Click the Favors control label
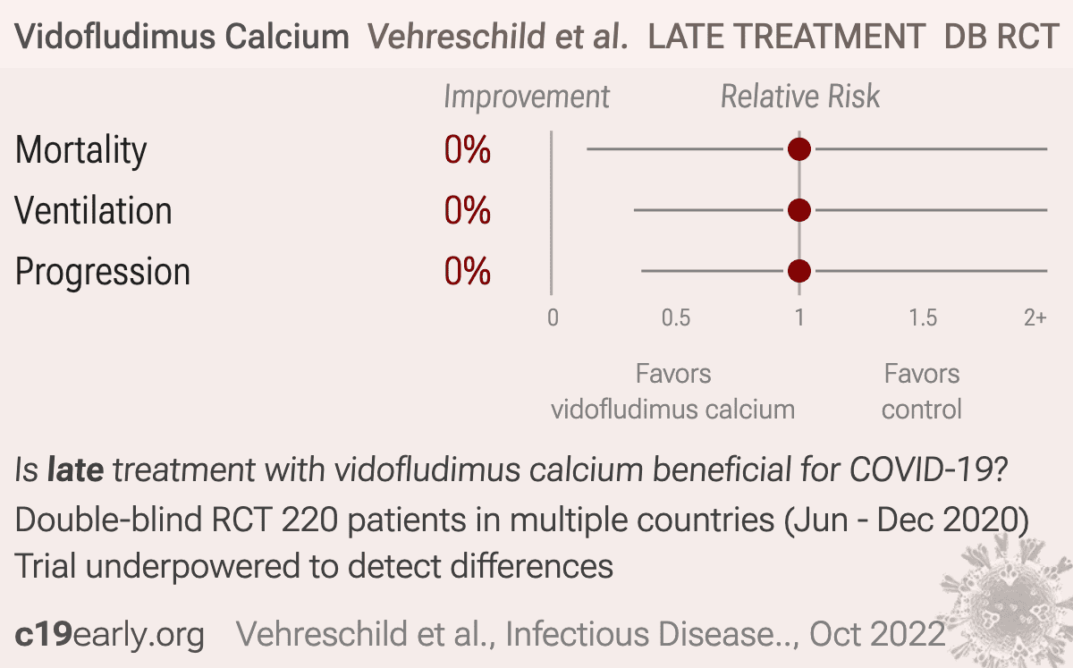 coord(922,392)
